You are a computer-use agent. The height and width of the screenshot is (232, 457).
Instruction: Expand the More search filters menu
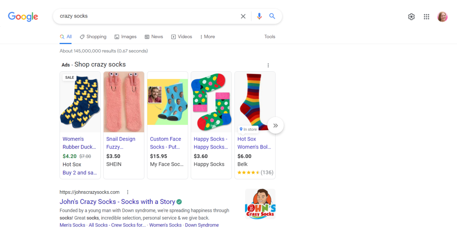[x=208, y=37]
